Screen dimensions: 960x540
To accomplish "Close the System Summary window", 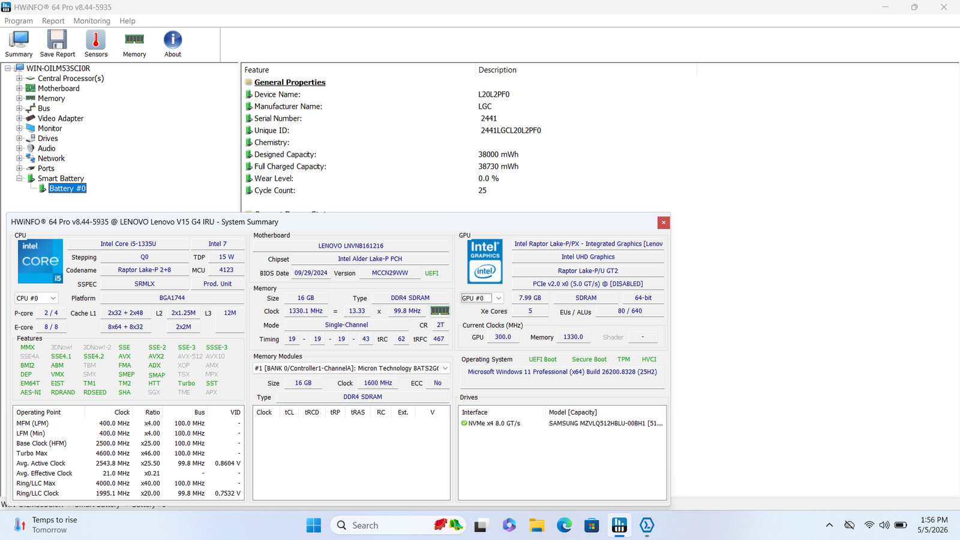I will pos(664,223).
